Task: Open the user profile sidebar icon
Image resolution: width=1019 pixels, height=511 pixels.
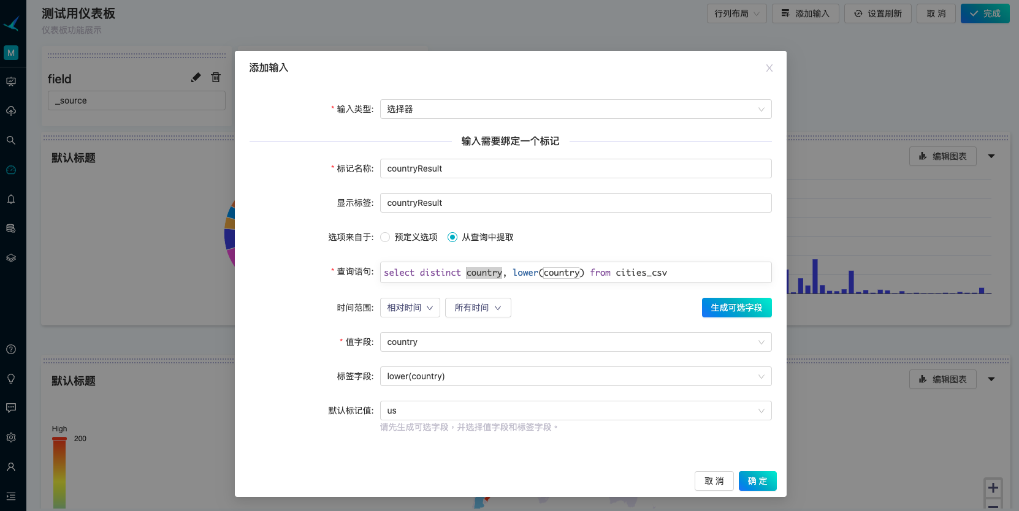Action: click(x=11, y=467)
